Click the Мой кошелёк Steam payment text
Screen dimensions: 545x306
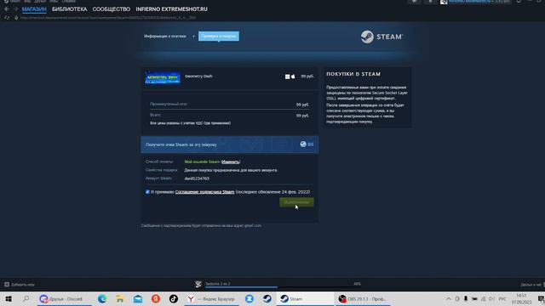pos(202,161)
